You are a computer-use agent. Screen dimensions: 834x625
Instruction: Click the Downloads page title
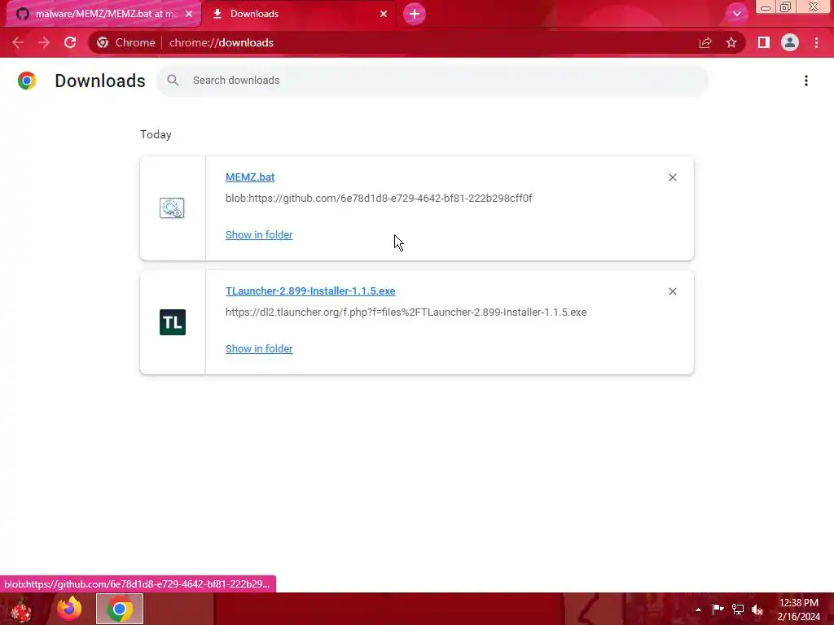tap(100, 81)
